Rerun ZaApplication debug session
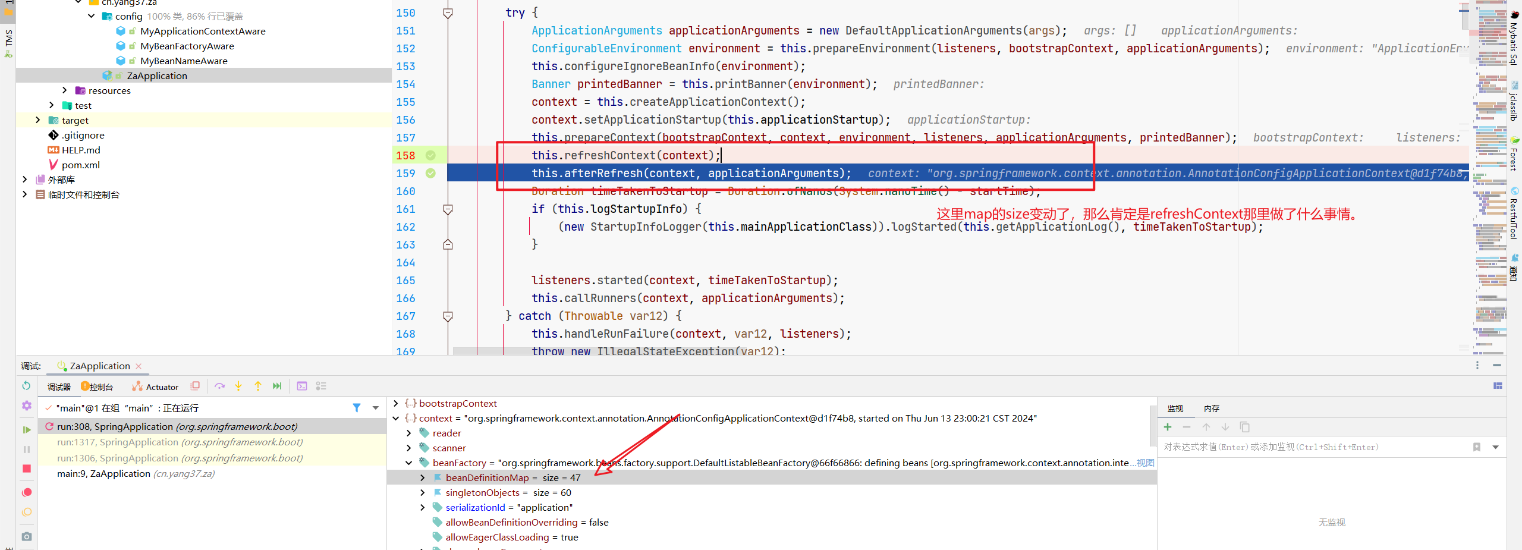Viewport: 1522px width, 550px height. pos(26,386)
